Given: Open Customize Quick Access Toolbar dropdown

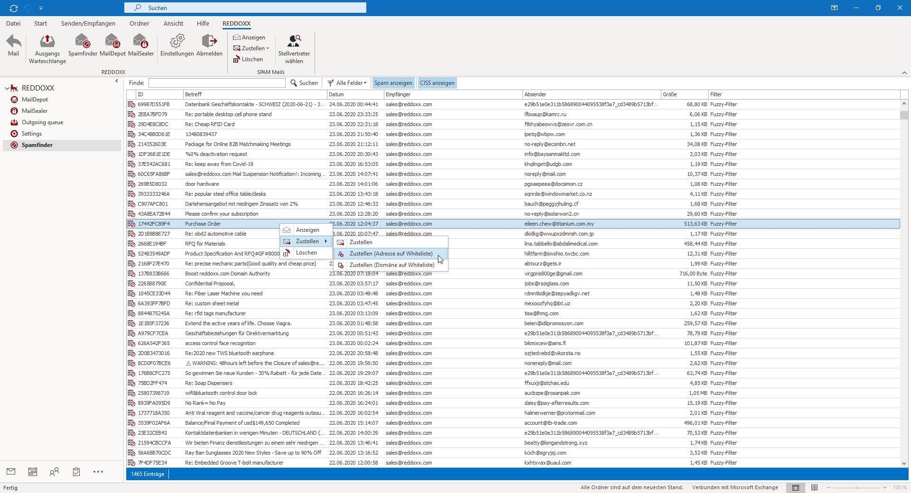Looking at the screenshot, I should tap(41, 8).
